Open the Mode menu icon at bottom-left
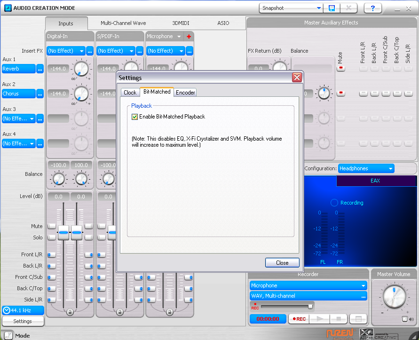 8,335
